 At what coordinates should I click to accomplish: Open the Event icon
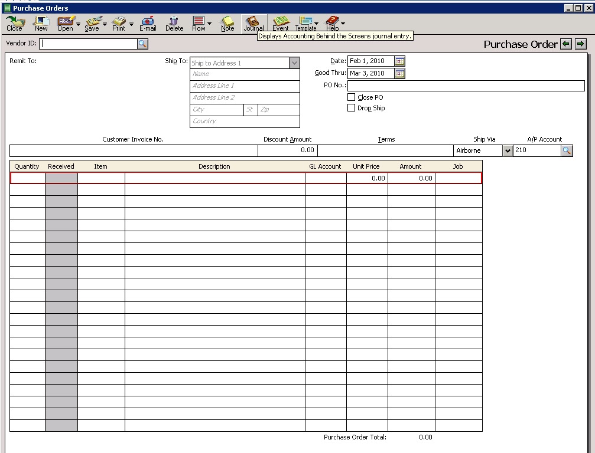point(281,23)
